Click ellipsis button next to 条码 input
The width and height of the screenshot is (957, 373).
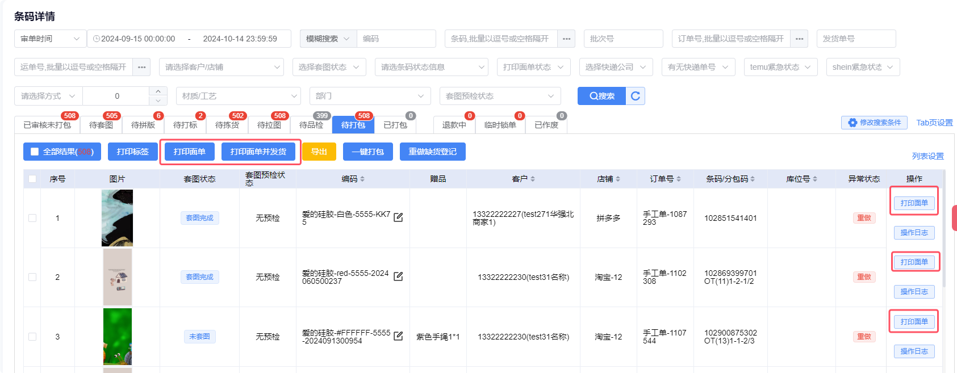[x=566, y=39]
